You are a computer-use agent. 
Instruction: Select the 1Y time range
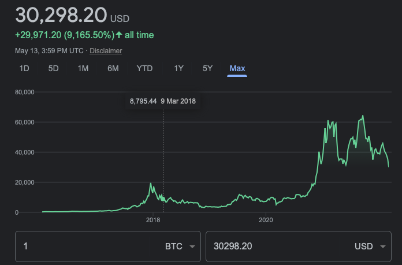pos(178,68)
